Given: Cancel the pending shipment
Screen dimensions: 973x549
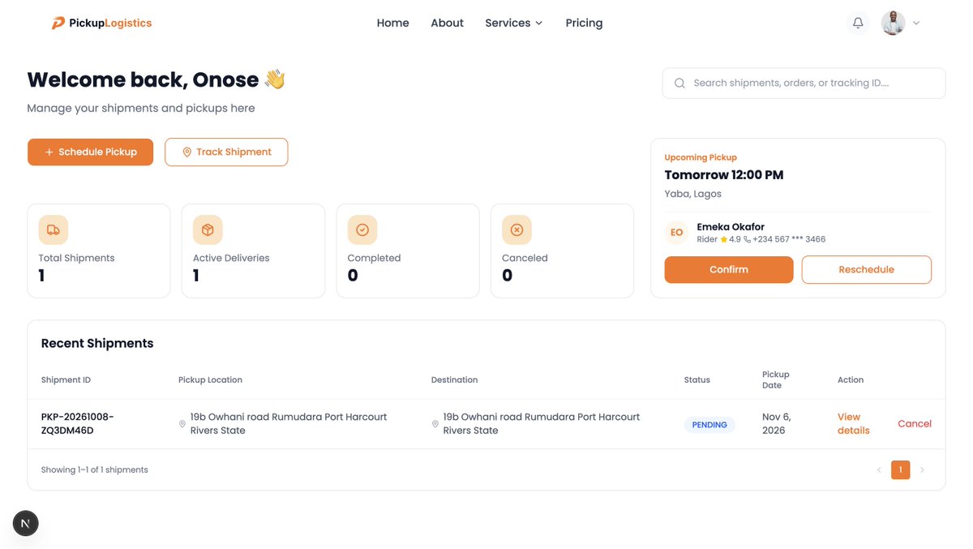Looking at the screenshot, I should (x=915, y=423).
